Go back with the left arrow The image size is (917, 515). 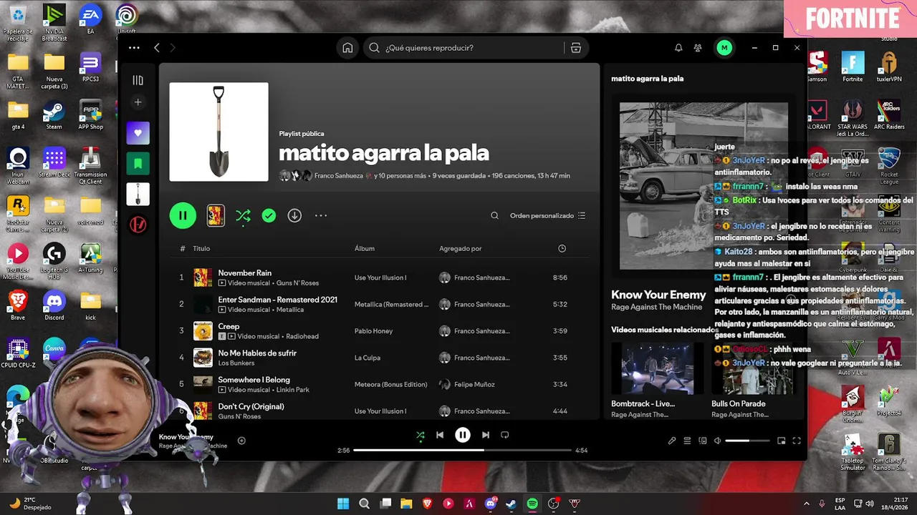(157, 48)
